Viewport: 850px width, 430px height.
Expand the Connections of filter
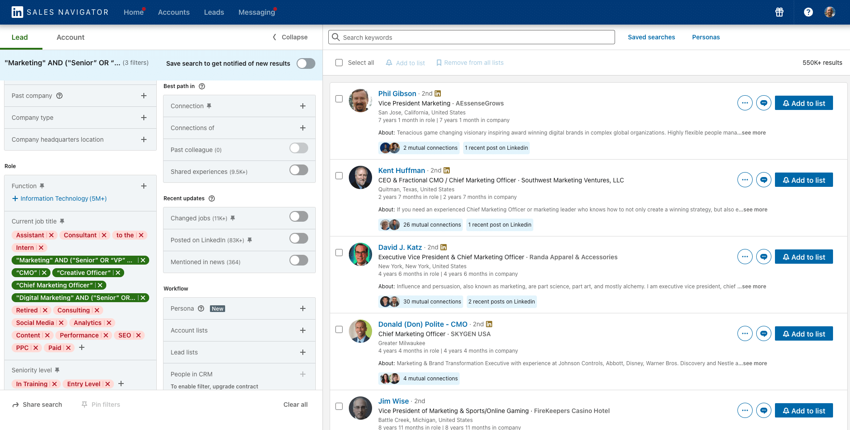(x=303, y=128)
